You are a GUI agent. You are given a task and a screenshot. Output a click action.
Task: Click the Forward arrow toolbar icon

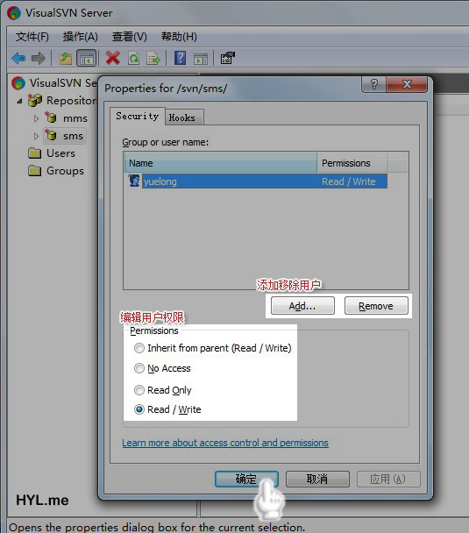tap(38, 58)
